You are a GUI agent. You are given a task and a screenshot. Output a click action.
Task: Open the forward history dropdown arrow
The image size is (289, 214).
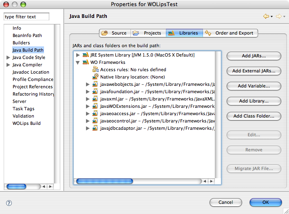284,17
